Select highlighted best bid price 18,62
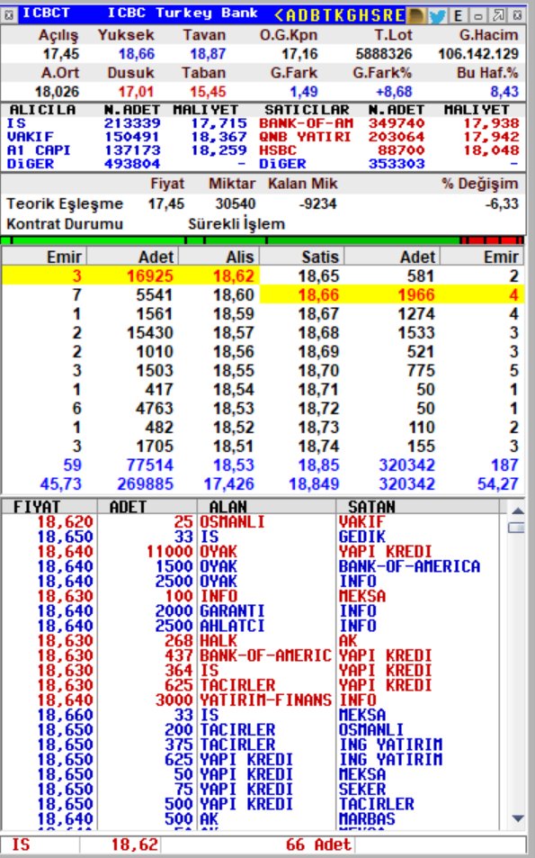This screenshot has width=535, height=858. 234,275
